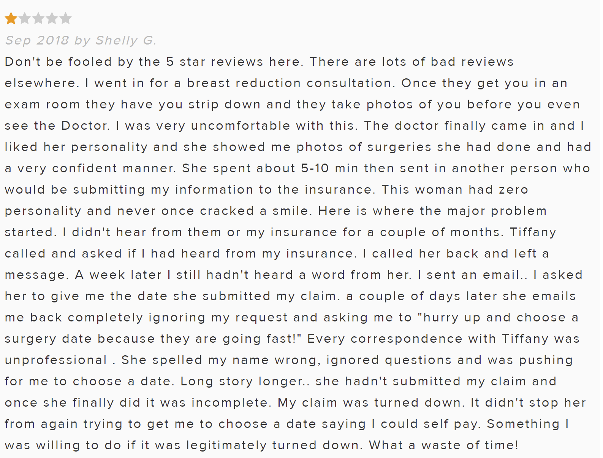Click the words "exam room" in review
Viewport: 603px width, 458px height.
pyautogui.click(x=41, y=105)
